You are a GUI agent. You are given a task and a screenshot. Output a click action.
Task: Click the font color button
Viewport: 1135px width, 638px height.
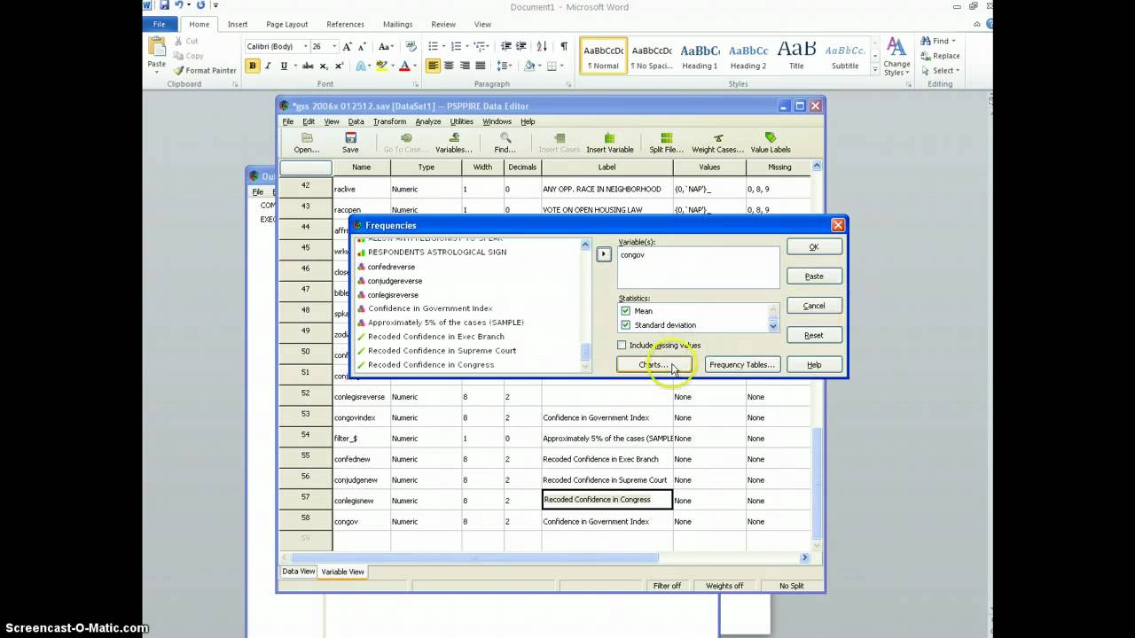pos(404,66)
